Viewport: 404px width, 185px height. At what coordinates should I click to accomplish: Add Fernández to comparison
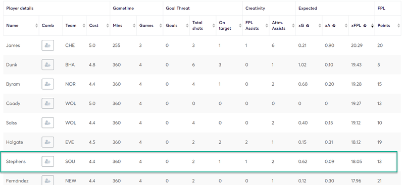[47, 180]
